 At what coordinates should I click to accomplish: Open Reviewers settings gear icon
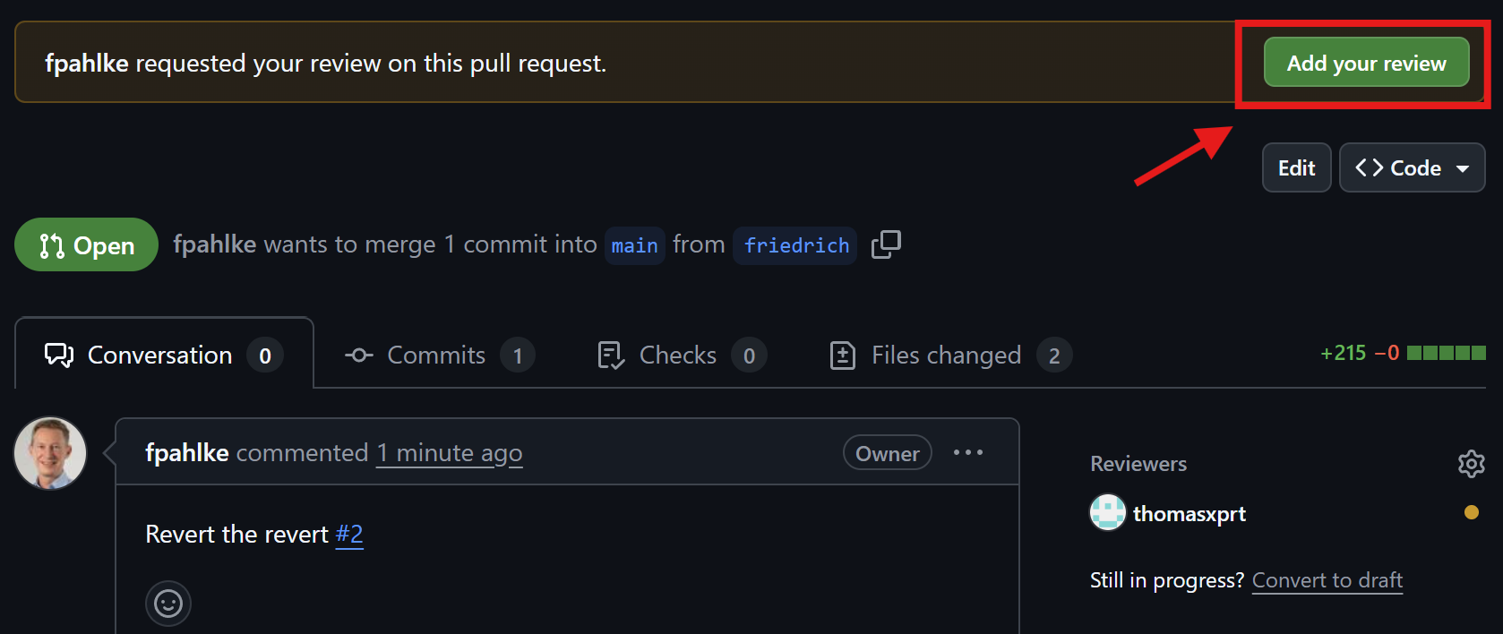point(1471,464)
